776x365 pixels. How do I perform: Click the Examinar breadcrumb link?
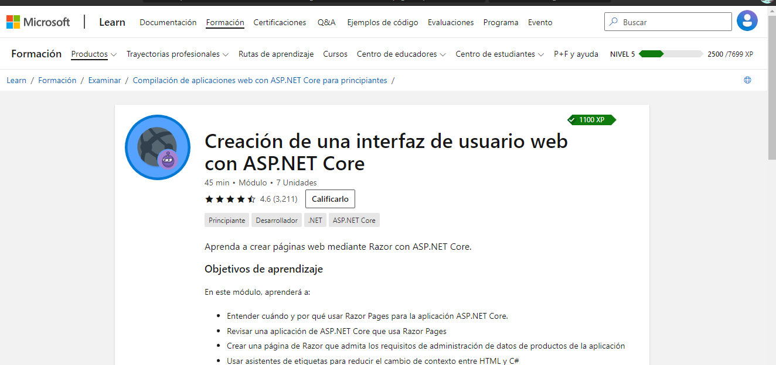point(104,80)
